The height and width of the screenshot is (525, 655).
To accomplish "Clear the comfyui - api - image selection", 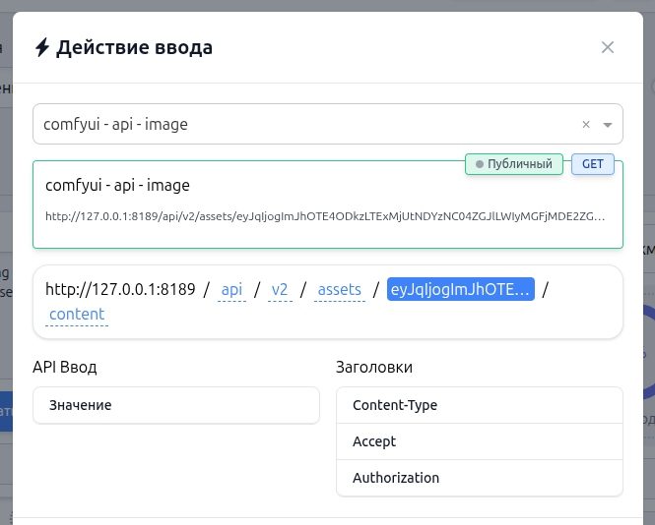I will [586, 124].
